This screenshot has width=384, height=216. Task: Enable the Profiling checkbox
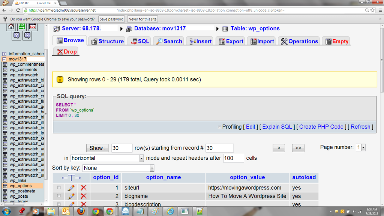point(219,127)
